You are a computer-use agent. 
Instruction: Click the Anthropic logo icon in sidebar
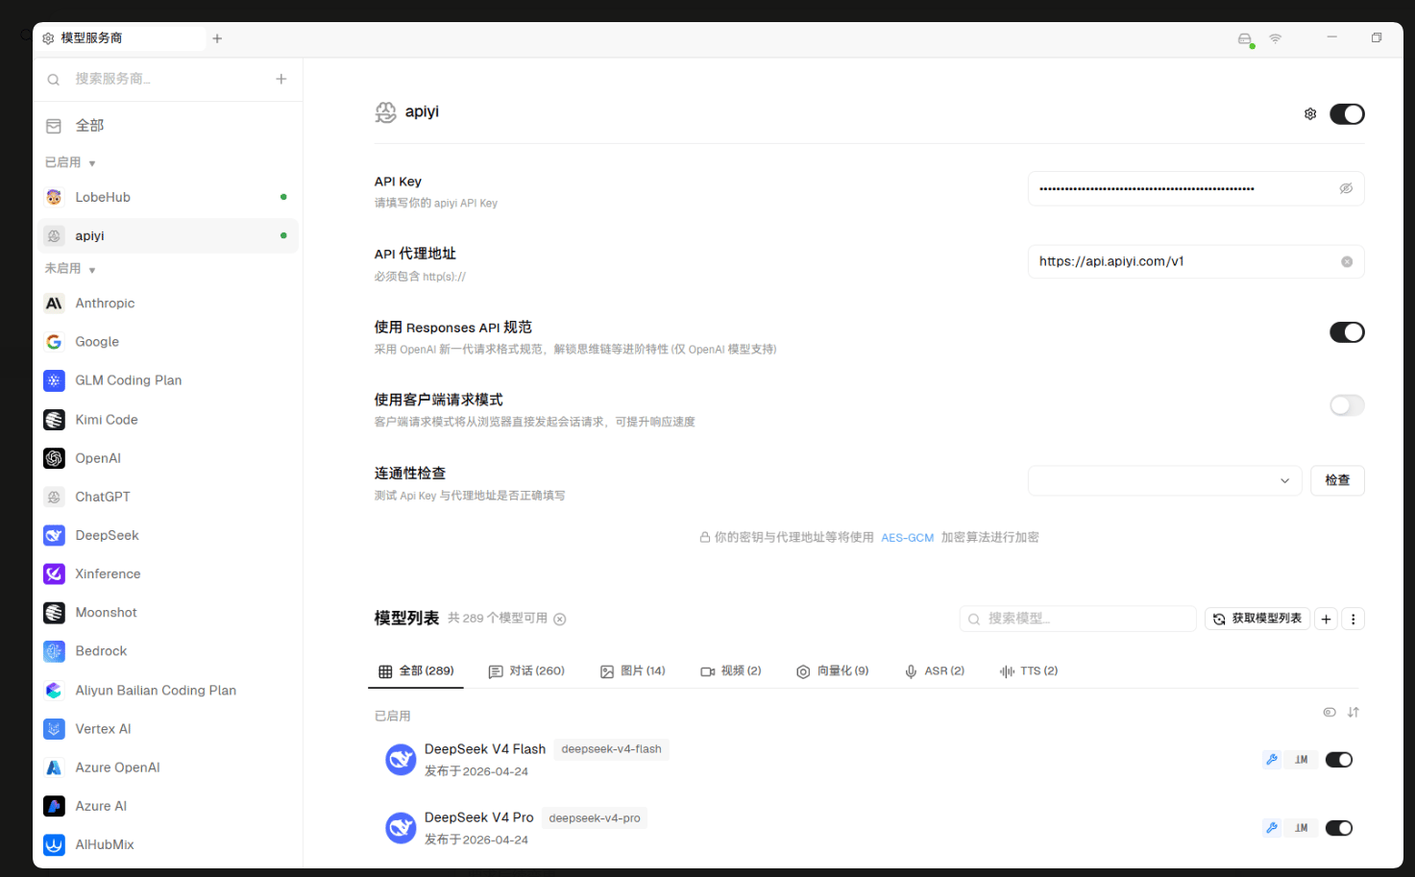tap(54, 304)
